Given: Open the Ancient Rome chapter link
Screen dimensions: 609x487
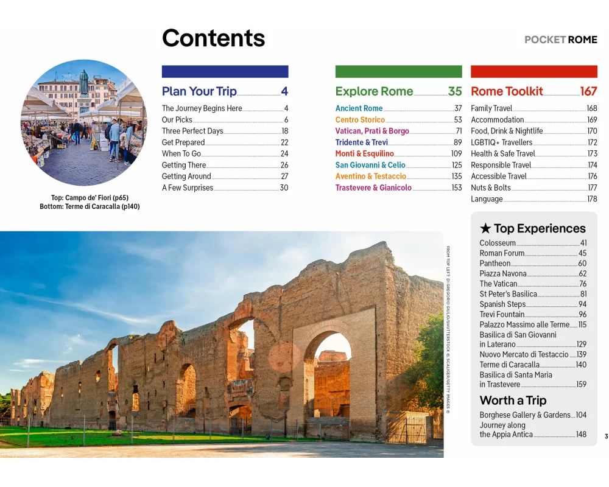Looking at the screenshot, I should pyautogui.click(x=359, y=108).
